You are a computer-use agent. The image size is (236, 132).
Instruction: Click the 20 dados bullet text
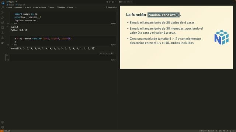click(162, 23)
